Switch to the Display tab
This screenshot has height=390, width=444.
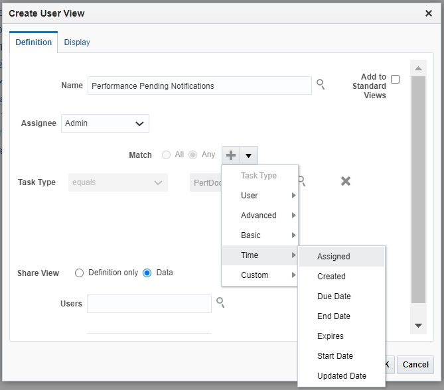click(x=77, y=42)
